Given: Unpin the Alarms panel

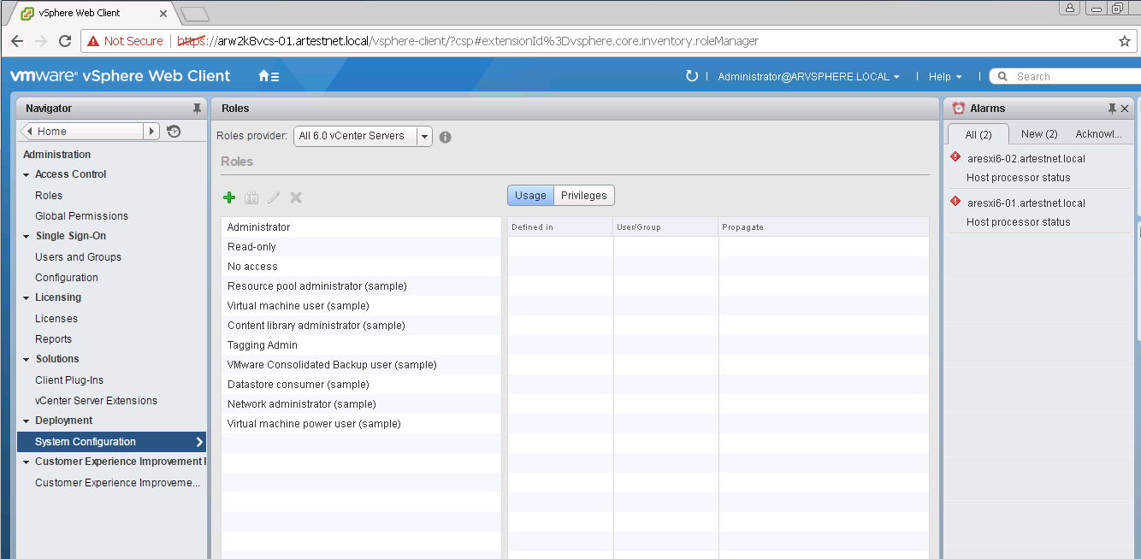Looking at the screenshot, I should [x=1112, y=108].
